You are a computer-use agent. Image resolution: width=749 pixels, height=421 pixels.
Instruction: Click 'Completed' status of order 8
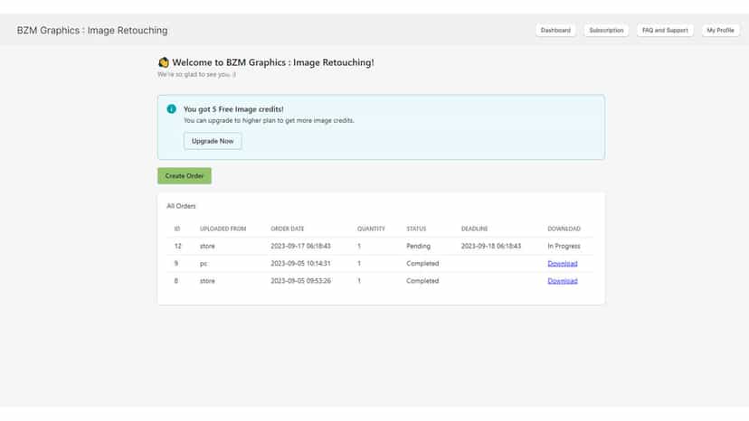coord(422,281)
